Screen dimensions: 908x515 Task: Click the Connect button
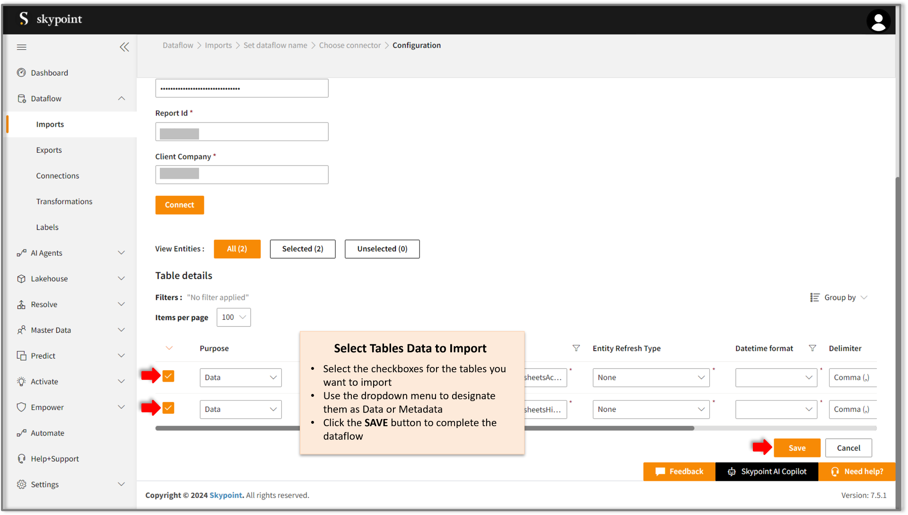pyautogui.click(x=180, y=205)
